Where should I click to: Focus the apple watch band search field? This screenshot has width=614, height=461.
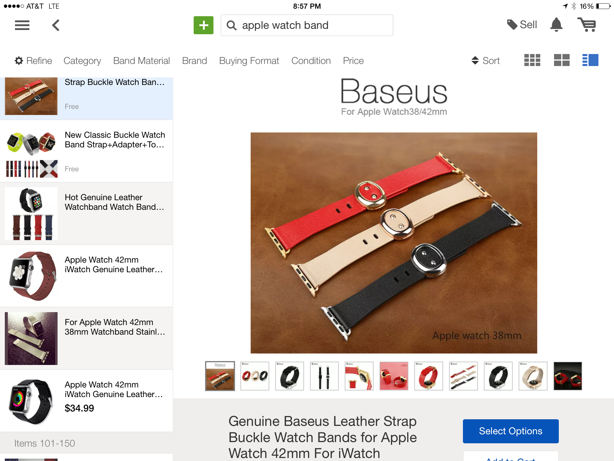pyautogui.click(x=307, y=25)
